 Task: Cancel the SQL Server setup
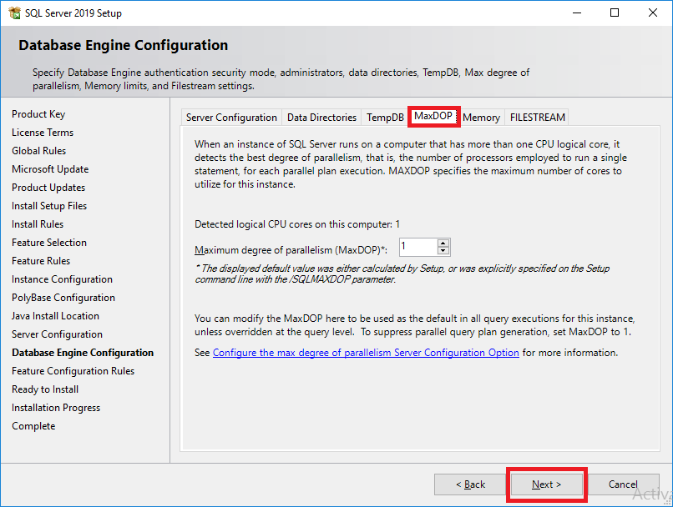(623, 484)
